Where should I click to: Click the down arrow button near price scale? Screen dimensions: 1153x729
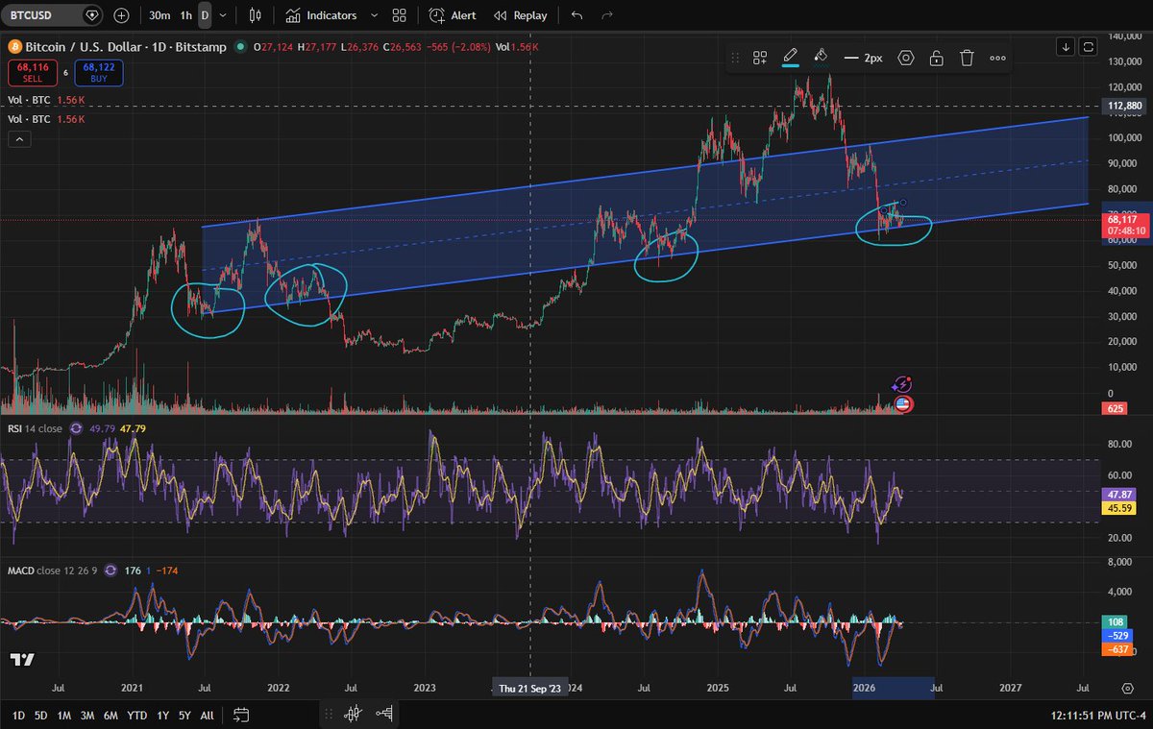point(1066,46)
